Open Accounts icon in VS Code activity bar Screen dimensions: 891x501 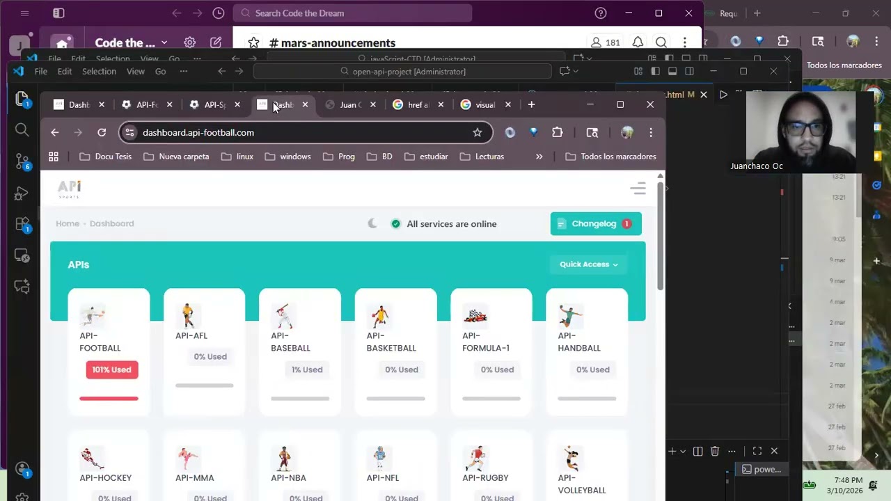pyautogui.click(x=22, y=469)
